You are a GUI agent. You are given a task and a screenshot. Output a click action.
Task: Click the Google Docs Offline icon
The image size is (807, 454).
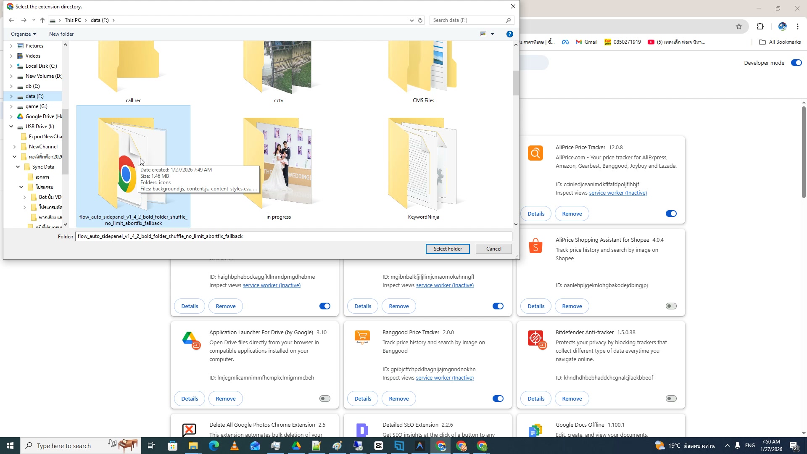[x=535, y=429]
